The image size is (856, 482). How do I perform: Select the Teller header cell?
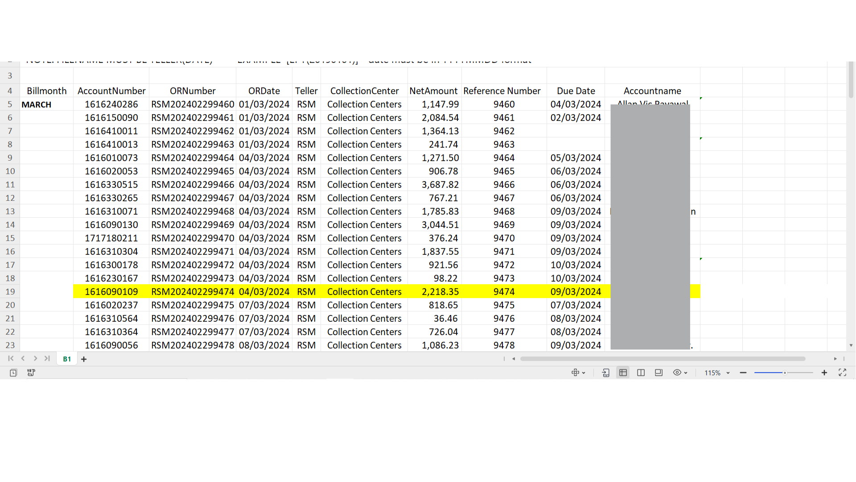pyautogui.click(x=306, y=91)
